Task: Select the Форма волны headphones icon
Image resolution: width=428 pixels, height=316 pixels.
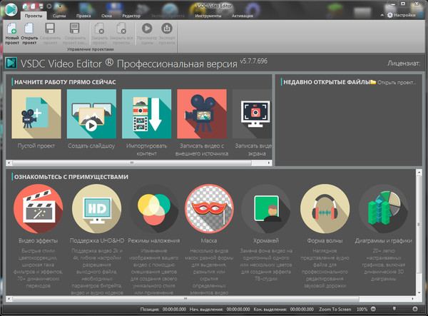Action: click(x=323, y=208)
